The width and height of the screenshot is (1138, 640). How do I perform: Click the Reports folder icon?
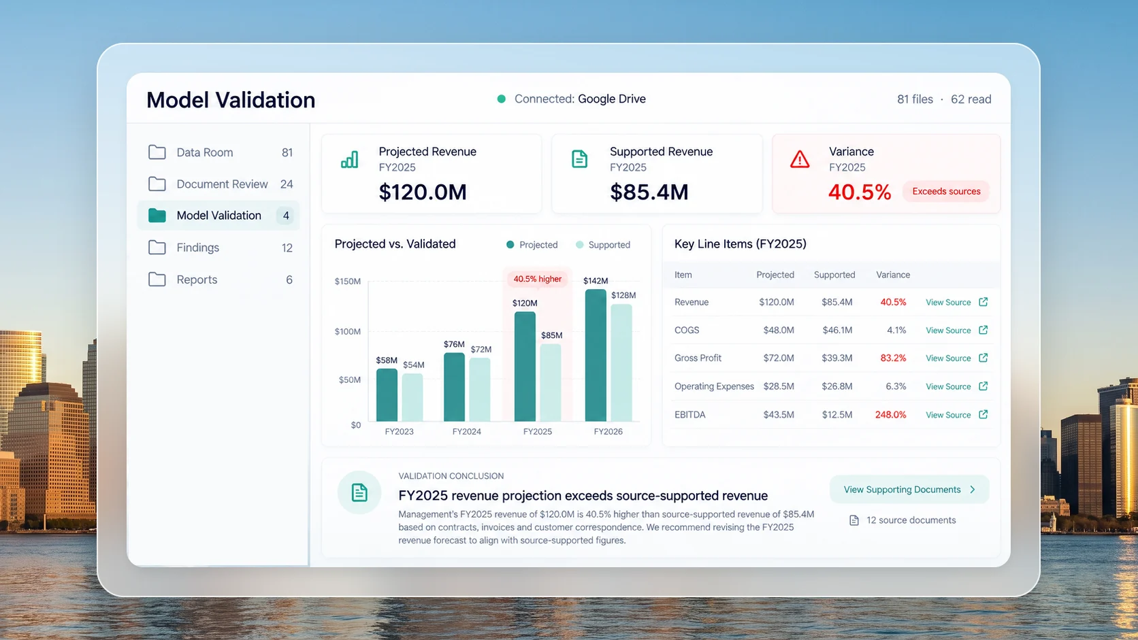click(x=157, y=280)
